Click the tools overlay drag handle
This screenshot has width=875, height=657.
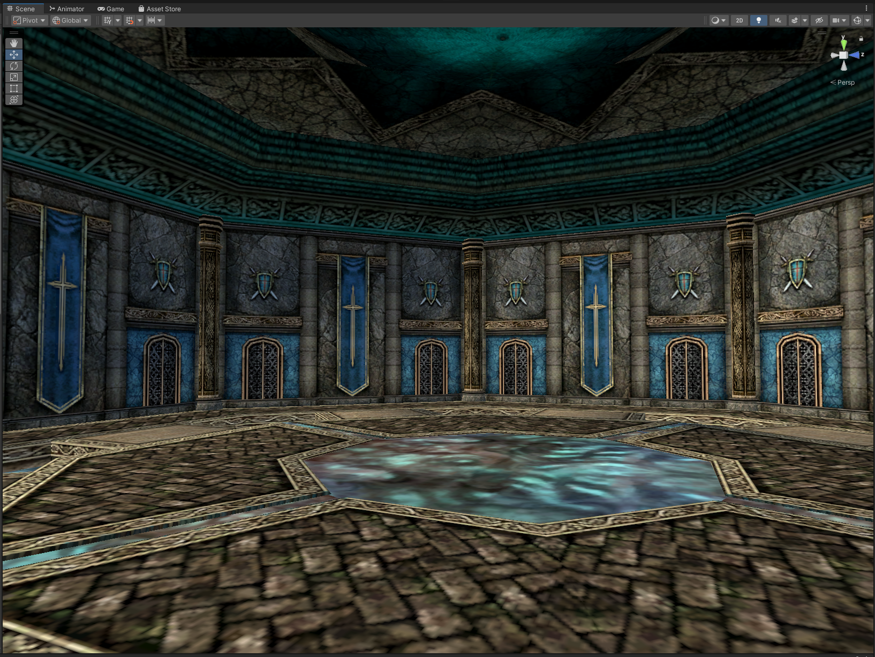tap(14, 33)
